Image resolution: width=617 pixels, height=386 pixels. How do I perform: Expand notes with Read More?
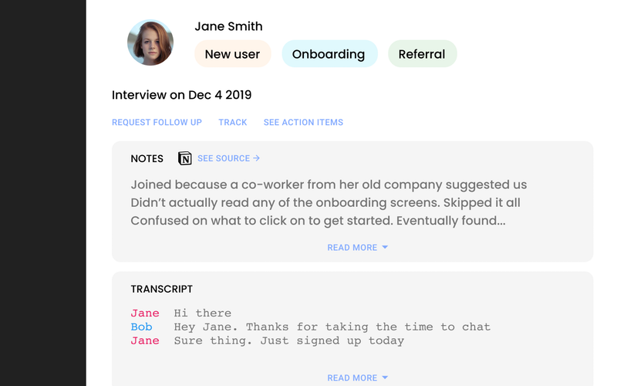[357, 247]
